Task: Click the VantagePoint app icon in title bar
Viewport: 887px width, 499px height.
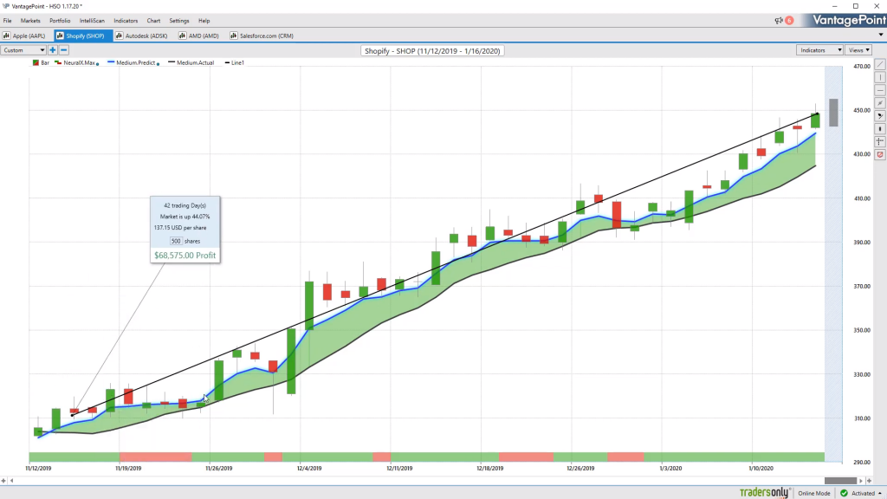Action: pos(6,6)
